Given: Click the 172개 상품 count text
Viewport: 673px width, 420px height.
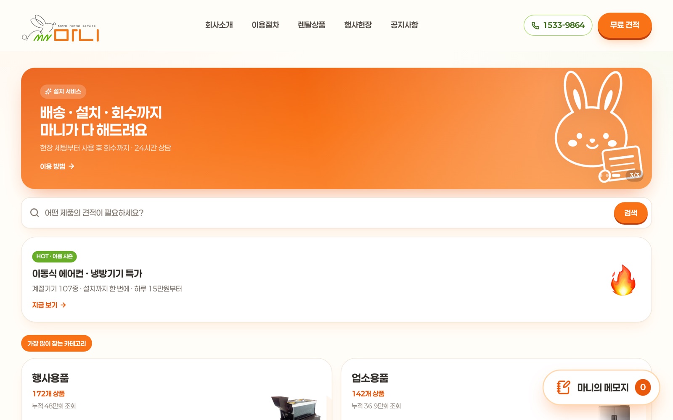Looking at the screenshot, I should pos(48,394).
